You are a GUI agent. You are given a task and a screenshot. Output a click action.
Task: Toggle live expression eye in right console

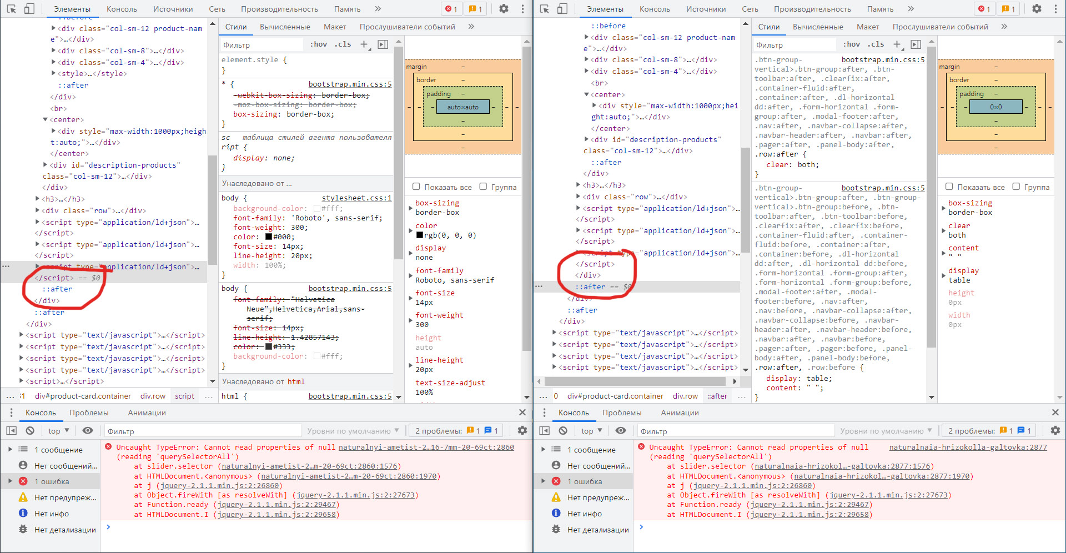point(621,430)
